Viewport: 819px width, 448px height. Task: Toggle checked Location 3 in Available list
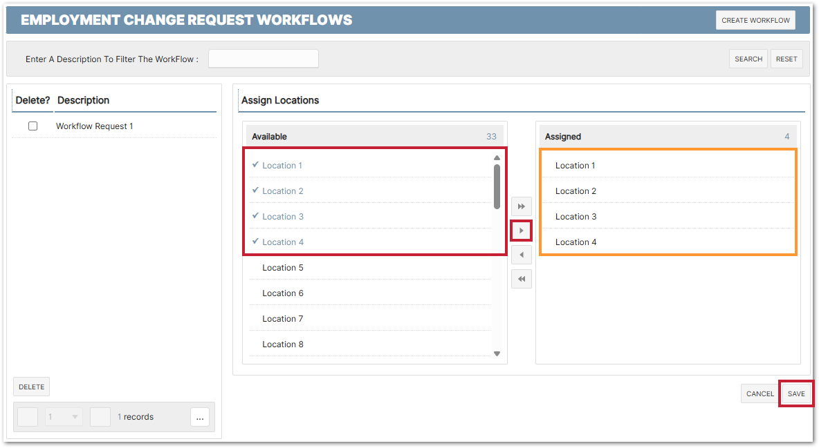point(282,217)
